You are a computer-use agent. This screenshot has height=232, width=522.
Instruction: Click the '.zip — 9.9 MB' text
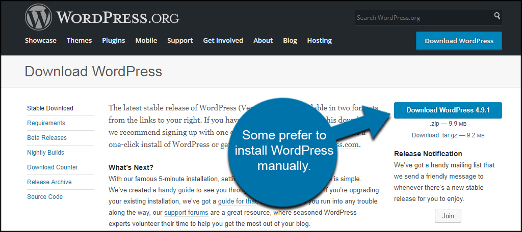[x=448, y=124]
